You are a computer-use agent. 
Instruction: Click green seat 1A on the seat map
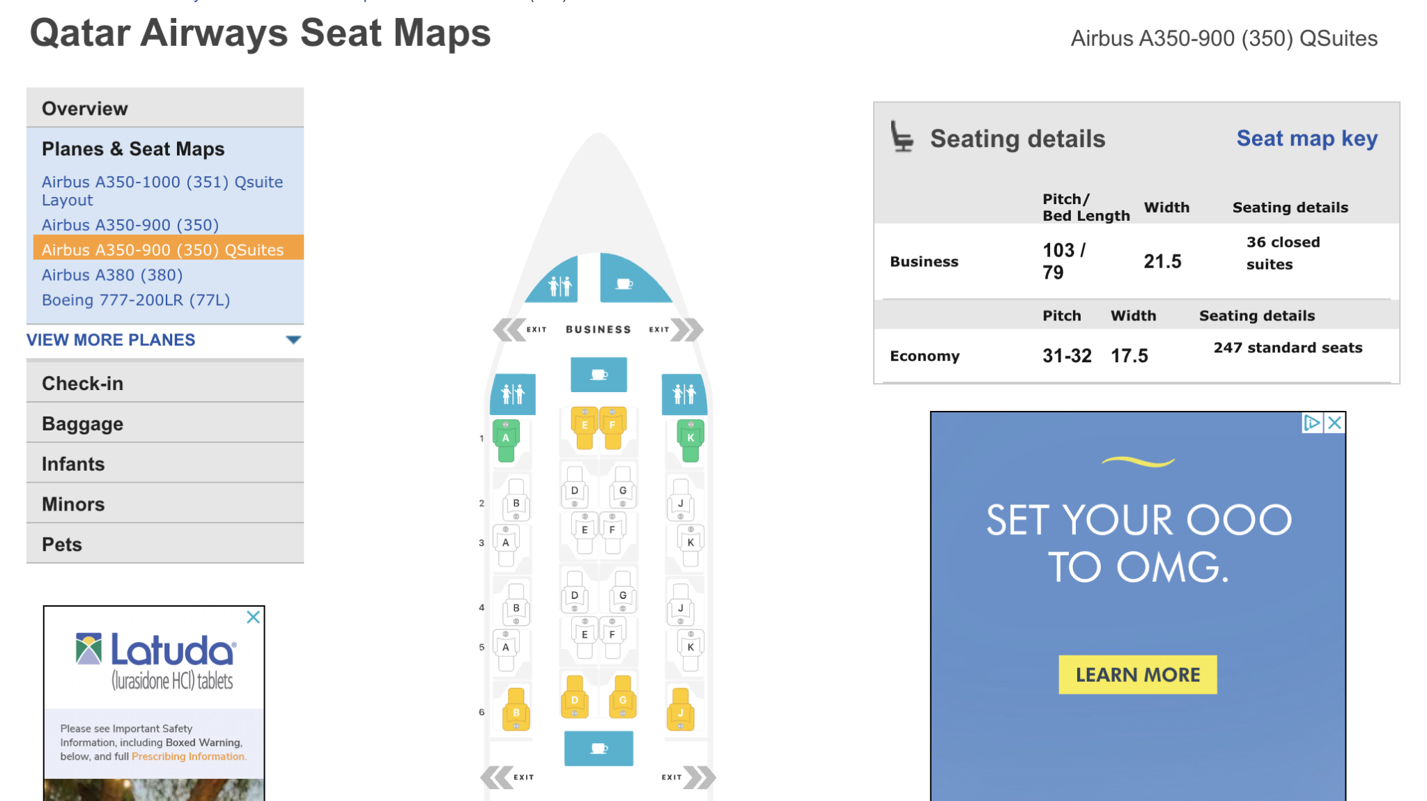point(506,439)
